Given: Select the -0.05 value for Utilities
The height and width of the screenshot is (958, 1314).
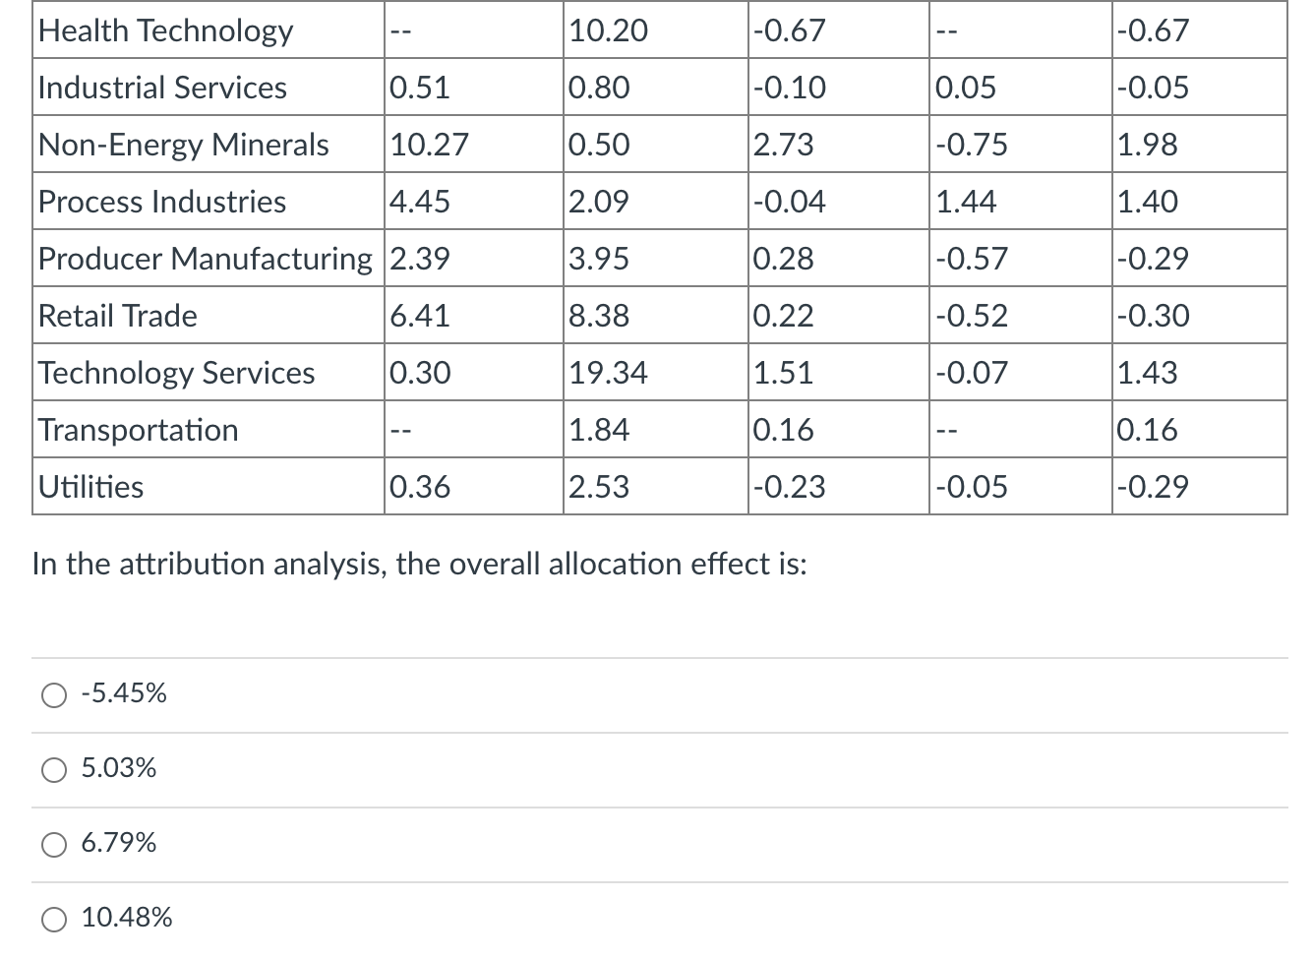Looking at the screenshot, I should pyautogui.click(x=970, y=486).
